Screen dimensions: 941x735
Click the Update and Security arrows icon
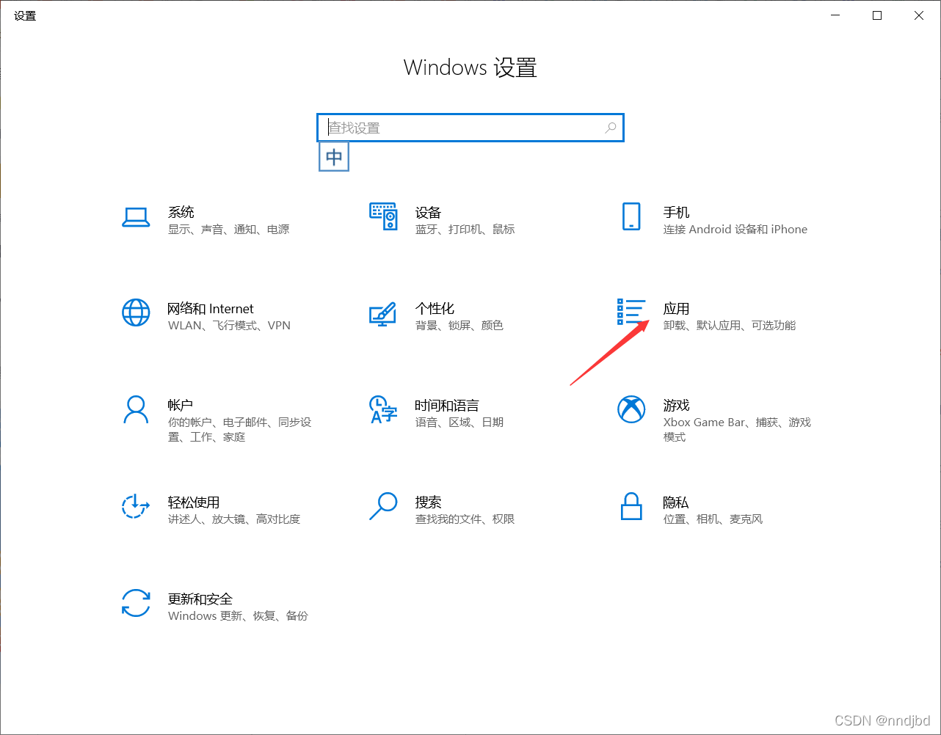[x=136, y=603]
